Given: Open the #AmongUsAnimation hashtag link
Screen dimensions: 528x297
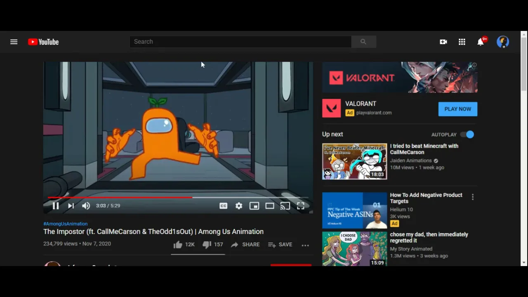Looking at the screenshot, I should [65, 224].
